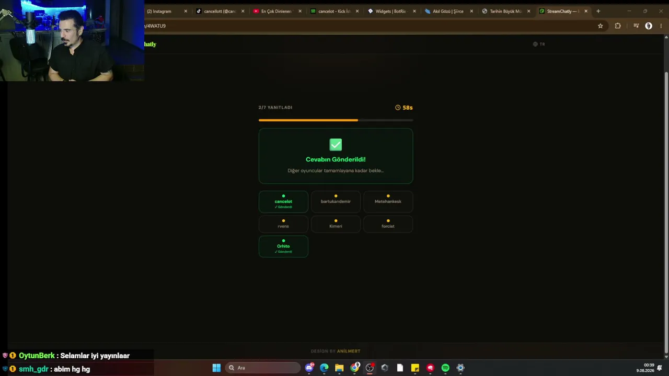
Task: Close the En Çok Dinlenen YouTube tab
Action: [x=300, y=11]
